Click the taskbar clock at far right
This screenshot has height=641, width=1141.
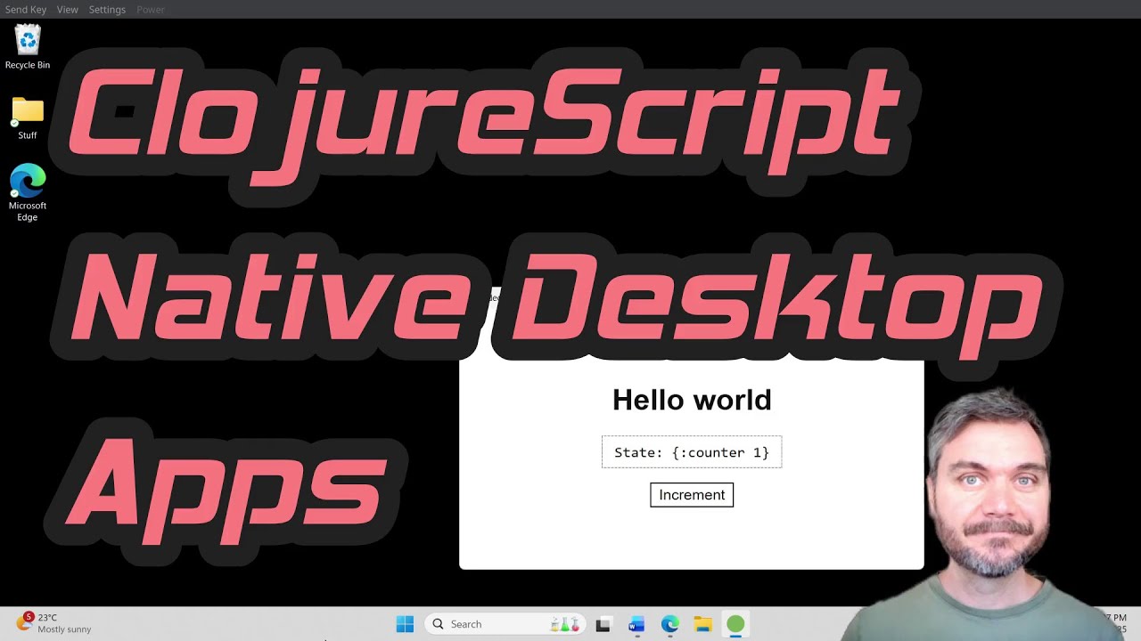(x=1116, y=623)
